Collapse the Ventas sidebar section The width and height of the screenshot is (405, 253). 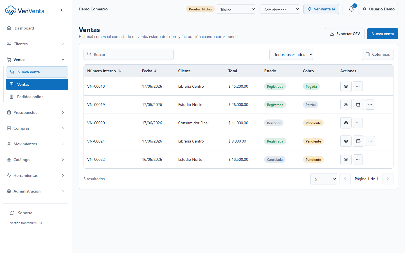[36, 60]
